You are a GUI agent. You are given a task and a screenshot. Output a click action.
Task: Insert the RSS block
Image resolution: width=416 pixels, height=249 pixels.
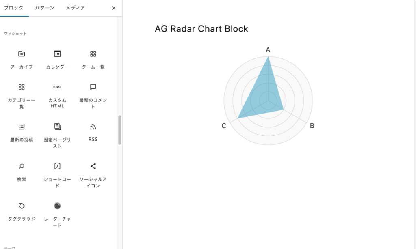93,132
